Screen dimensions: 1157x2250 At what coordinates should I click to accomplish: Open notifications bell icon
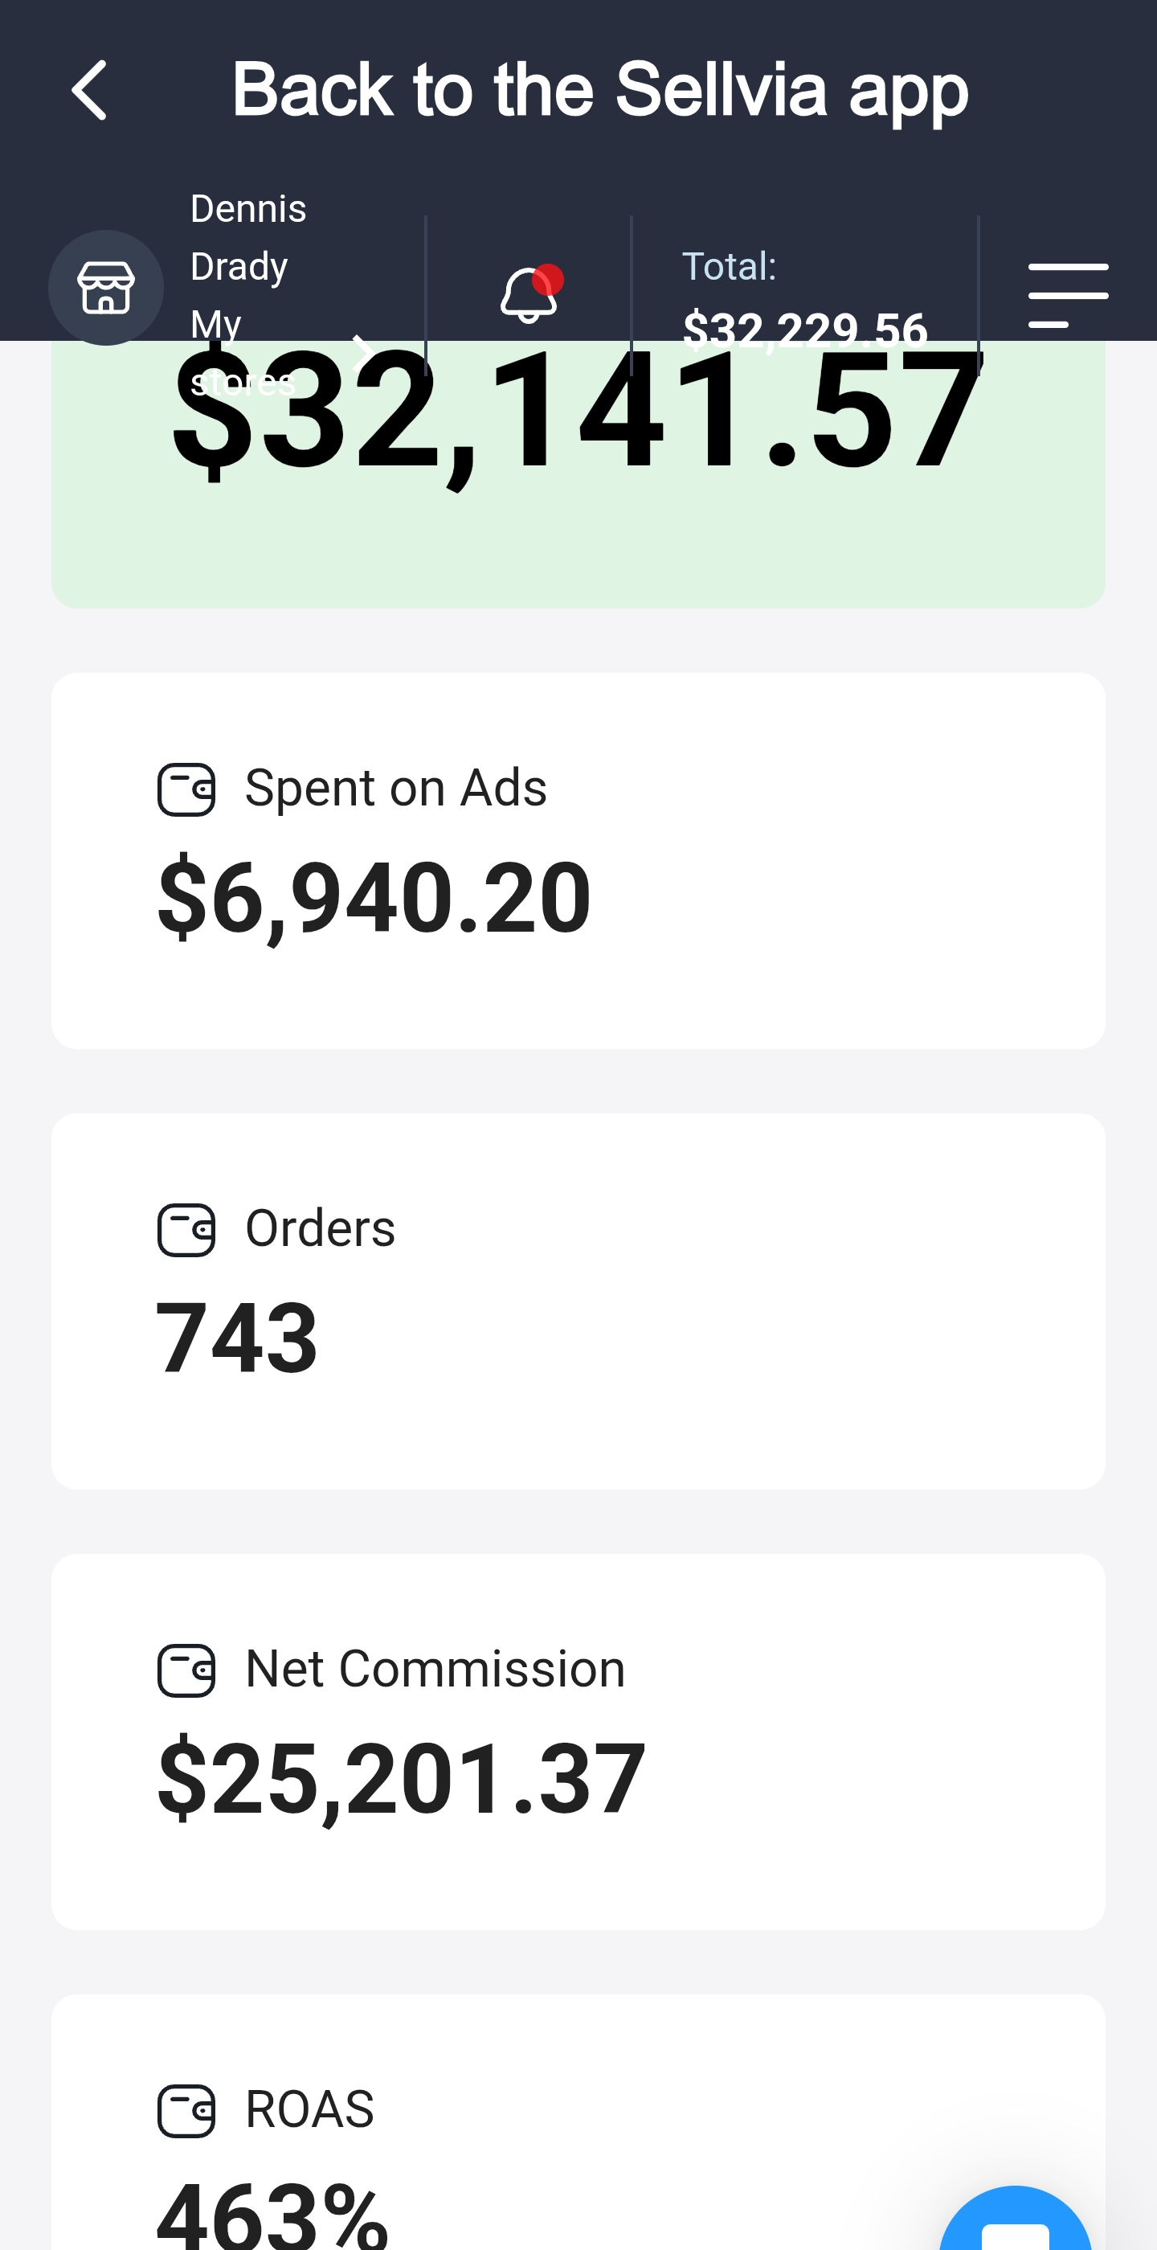(529, 293)
